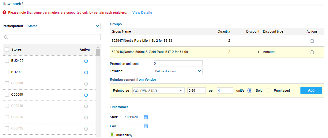Open the View Details link
328x138 pixels.
[x=142, y=12]
